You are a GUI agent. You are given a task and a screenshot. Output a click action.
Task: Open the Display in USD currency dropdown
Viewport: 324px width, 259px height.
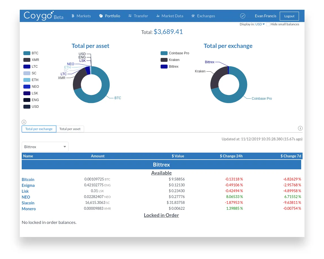pos(260,24)
